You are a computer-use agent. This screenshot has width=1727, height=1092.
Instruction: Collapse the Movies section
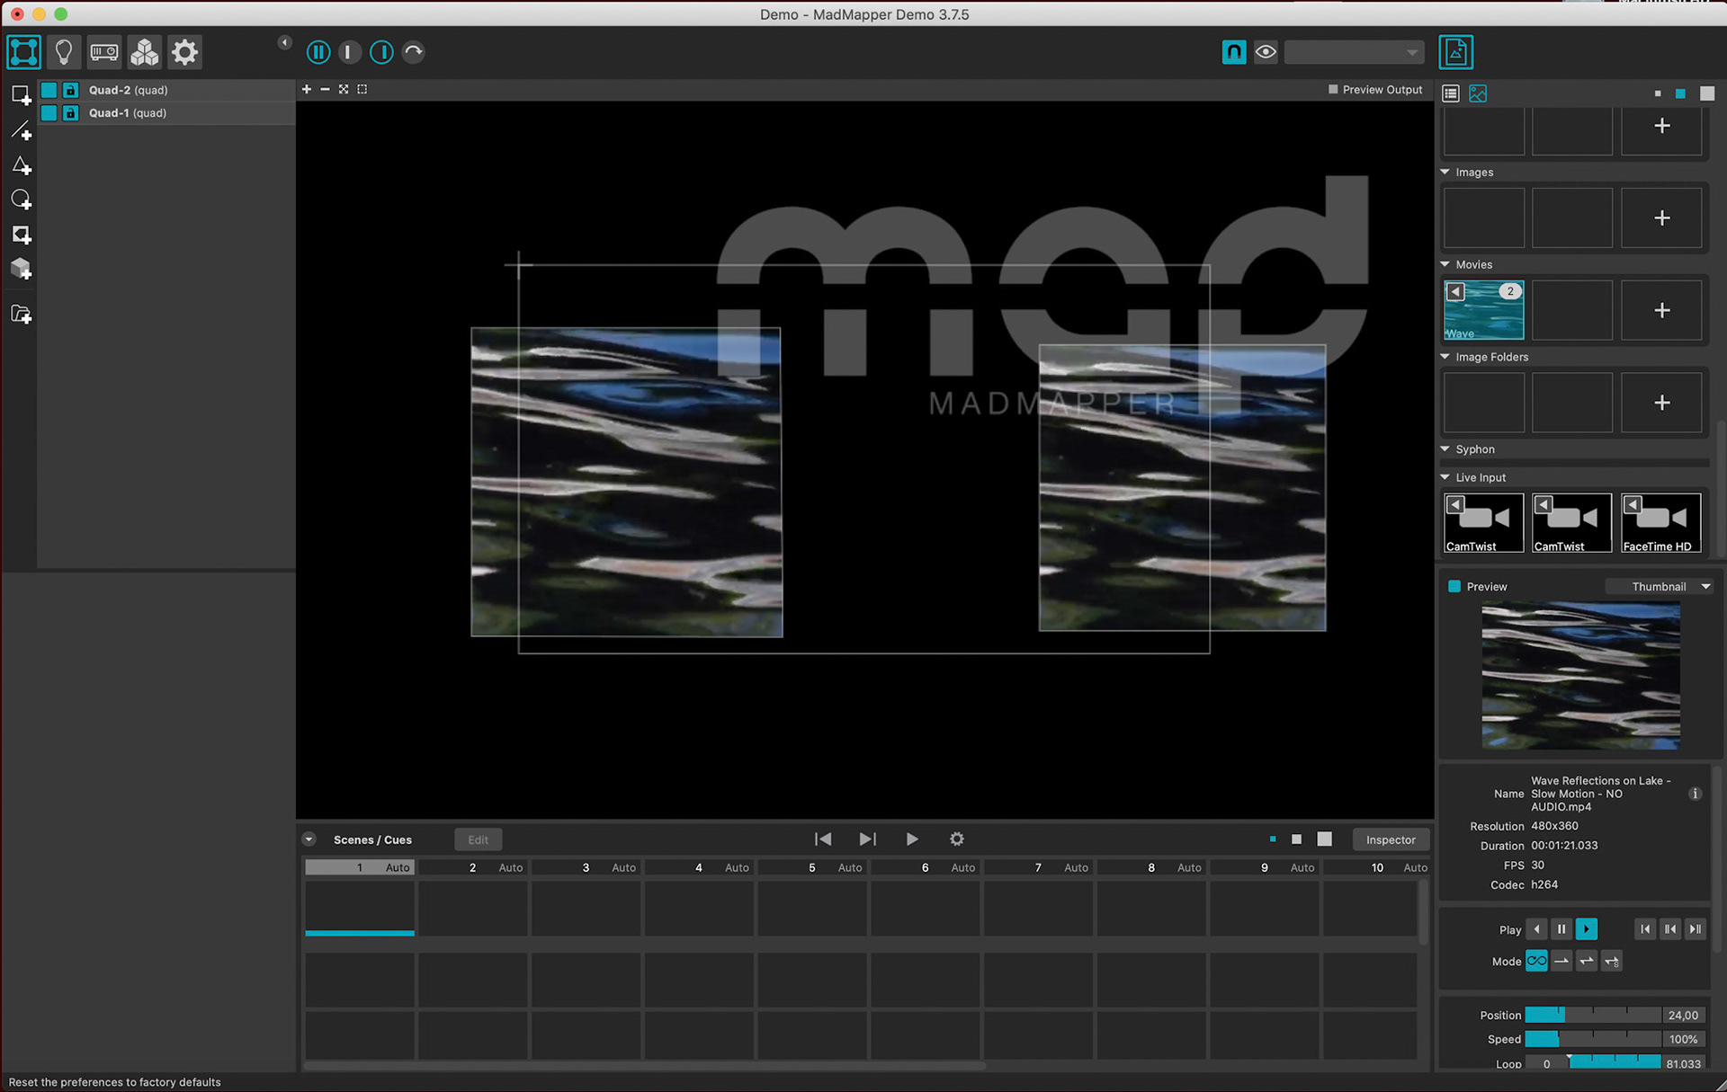pyautogui.click(x=1445, y=264)
